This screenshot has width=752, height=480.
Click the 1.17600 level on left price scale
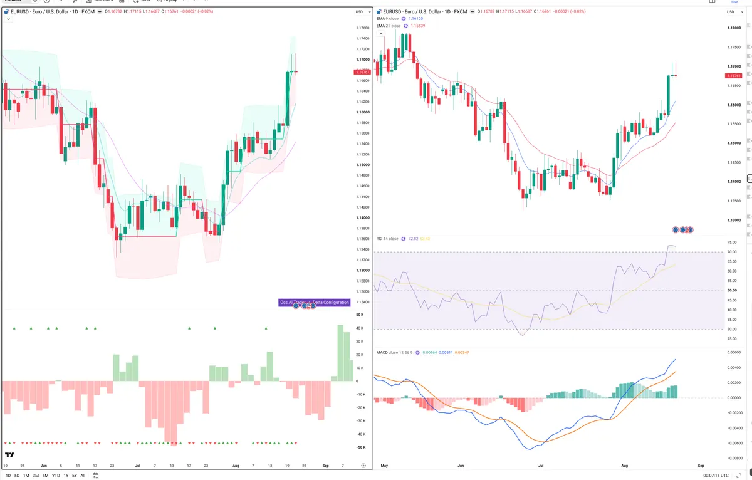tap(362, 28)
